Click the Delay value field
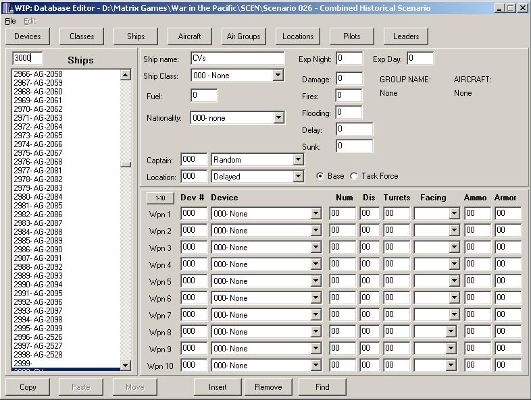 [355, 129]
